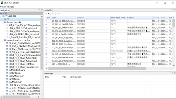The width and height of the screenshot is (176, 99).
Task: Select the variable tab
Action: click(x=48, y=10)
